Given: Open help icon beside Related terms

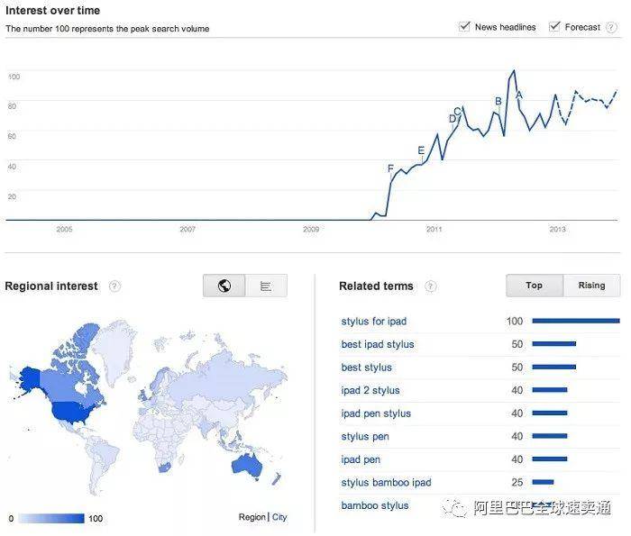Looking at the screenshot, I should (x=431, y=286).
